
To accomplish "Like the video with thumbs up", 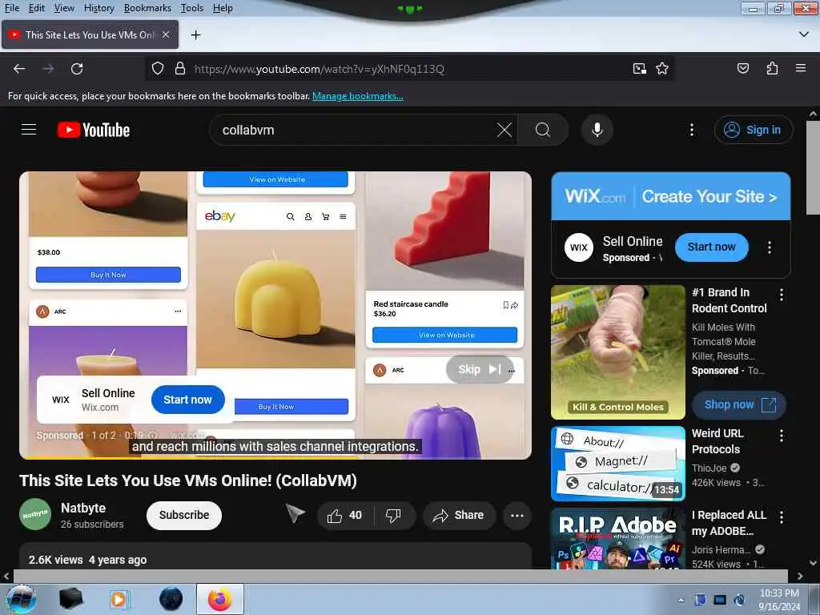I will click(x=344, y=516).
